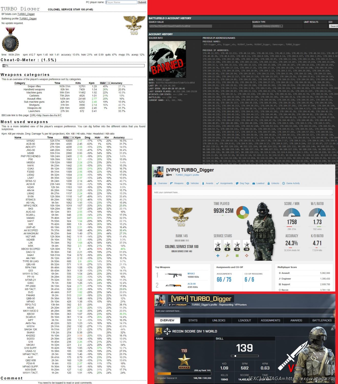The image size is (338, 384).
Task: Click the Support icon in Multiplayer Score
Action: [280, 284]
